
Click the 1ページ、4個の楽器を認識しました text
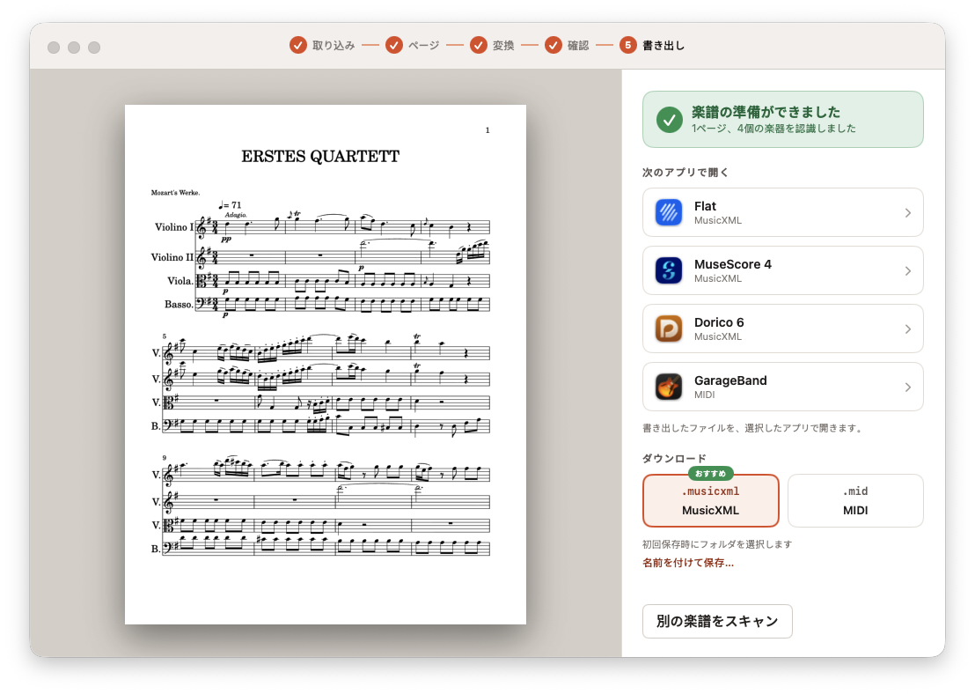click(773, 129)
